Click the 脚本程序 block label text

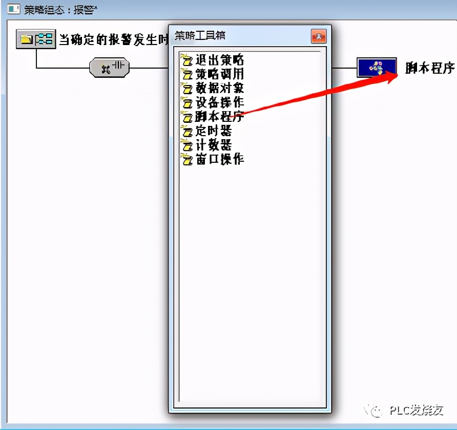point(430,67)
